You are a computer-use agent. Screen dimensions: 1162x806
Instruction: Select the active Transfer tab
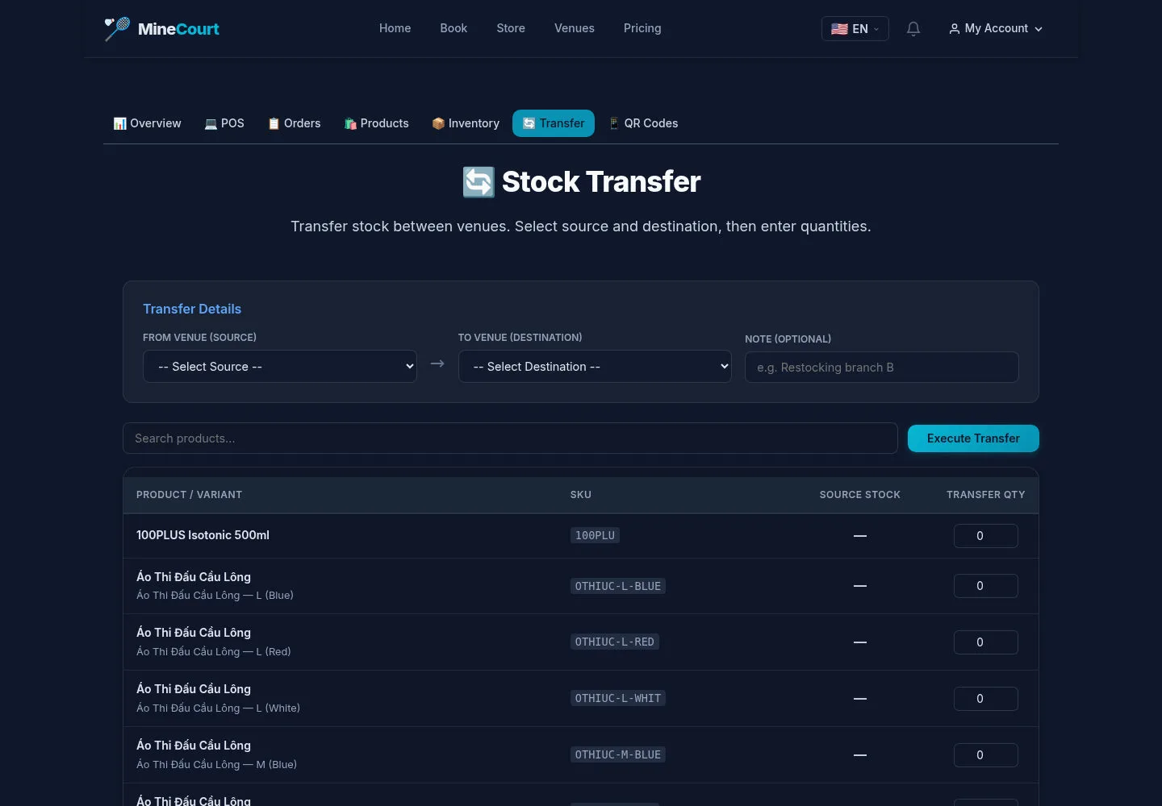tap(554, 123)
